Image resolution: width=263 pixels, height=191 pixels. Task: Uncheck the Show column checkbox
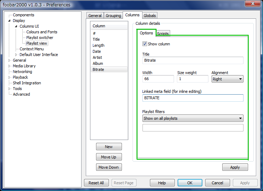coord(145,44)
